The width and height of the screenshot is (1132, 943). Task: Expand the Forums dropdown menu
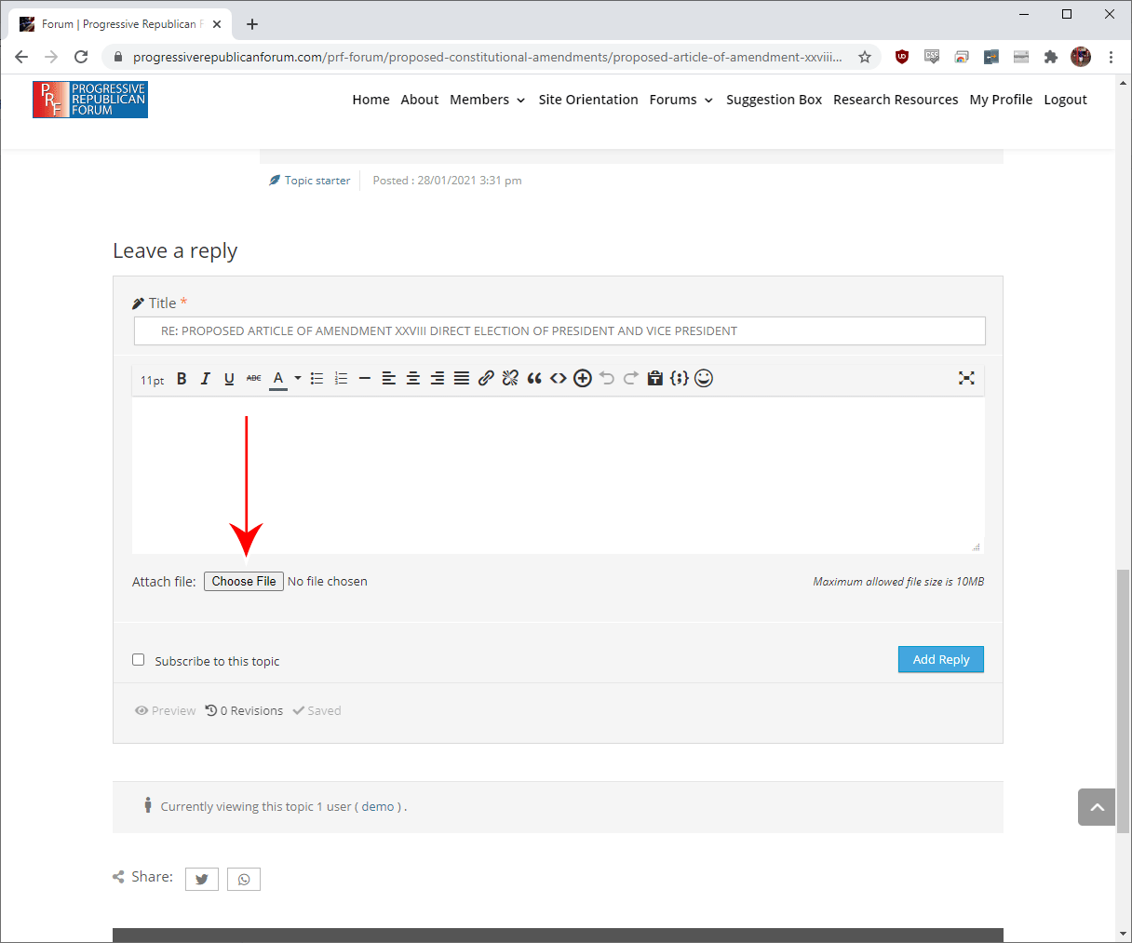pyautogui.click(x=681, y=100)
